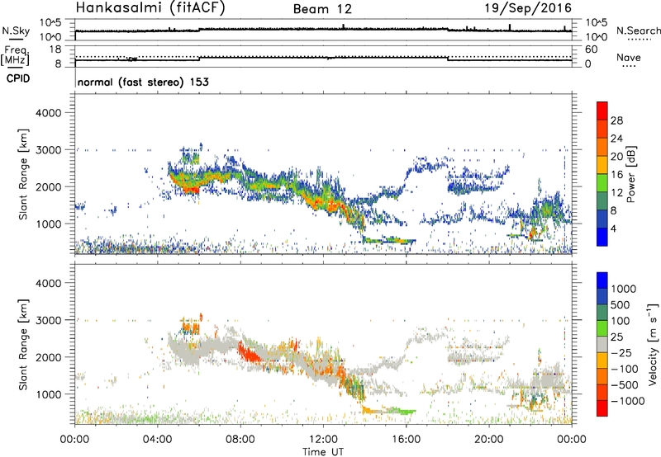Image resolution: width=661 pixels, height=457 pixels.
Task: Click the Nave legend label
Action: (x=629, y=57)
